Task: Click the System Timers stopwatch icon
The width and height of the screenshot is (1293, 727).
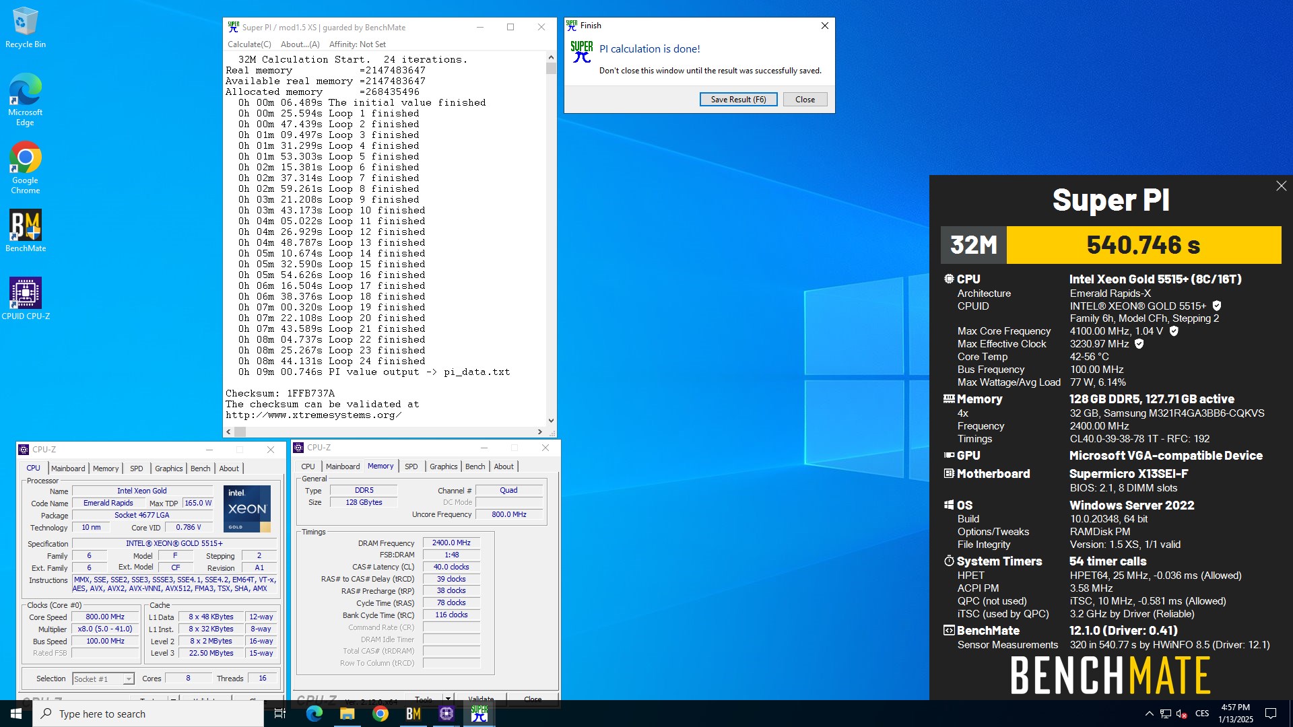Action: click(x=949, y=561)
